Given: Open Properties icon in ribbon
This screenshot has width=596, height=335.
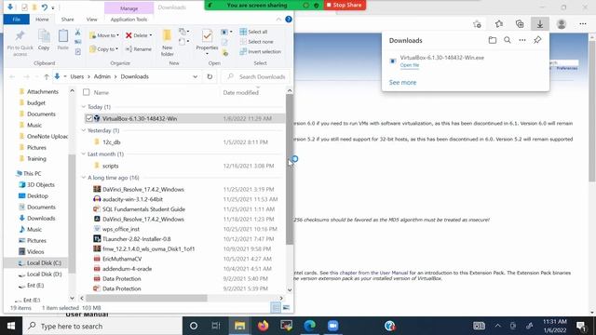Looking at the screenshot, I should point(207,36).
